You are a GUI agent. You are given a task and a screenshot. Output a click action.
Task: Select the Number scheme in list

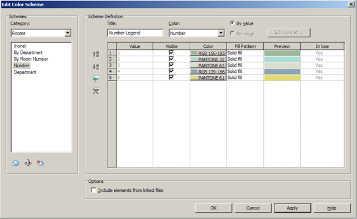click(x=21, y=66)
